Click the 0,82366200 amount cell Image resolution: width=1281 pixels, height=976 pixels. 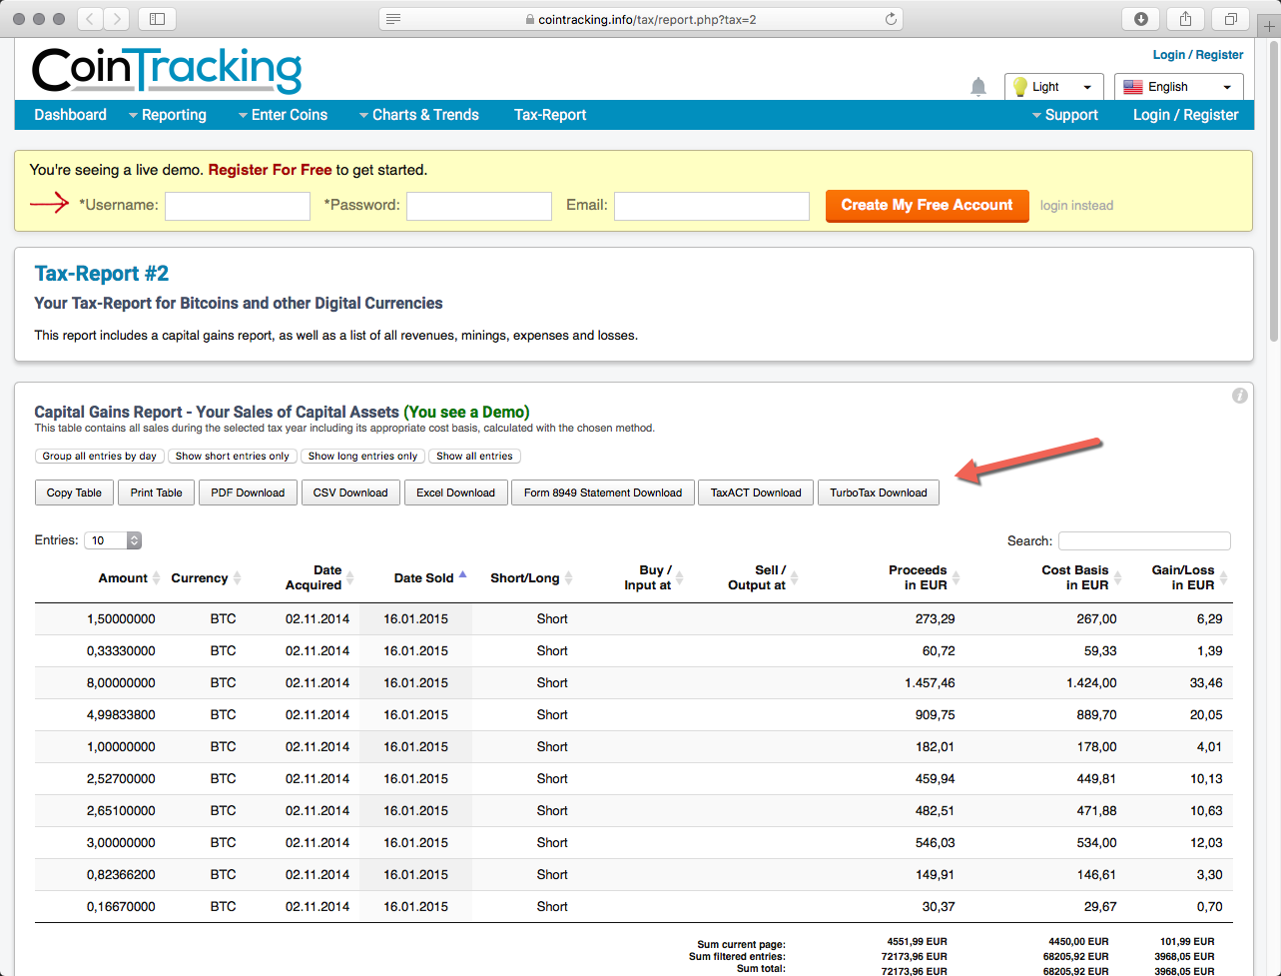point(121,875)
